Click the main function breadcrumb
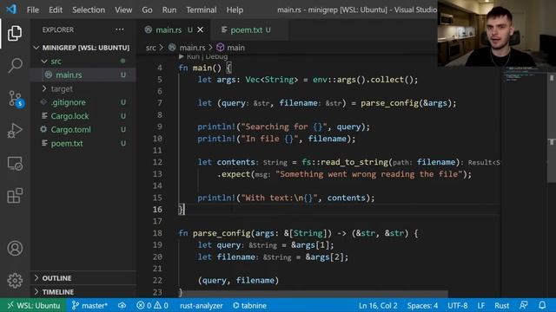This screenshot has width=556, height=312. point(231,48)
